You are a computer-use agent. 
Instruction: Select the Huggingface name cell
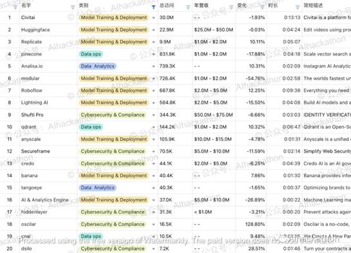pyautogui.click(x=48, y=30)
